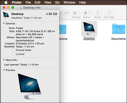Viewport: 127px width, 103px height.
Task: Minimize the Desktop Info window
Action: pos(8,8)
